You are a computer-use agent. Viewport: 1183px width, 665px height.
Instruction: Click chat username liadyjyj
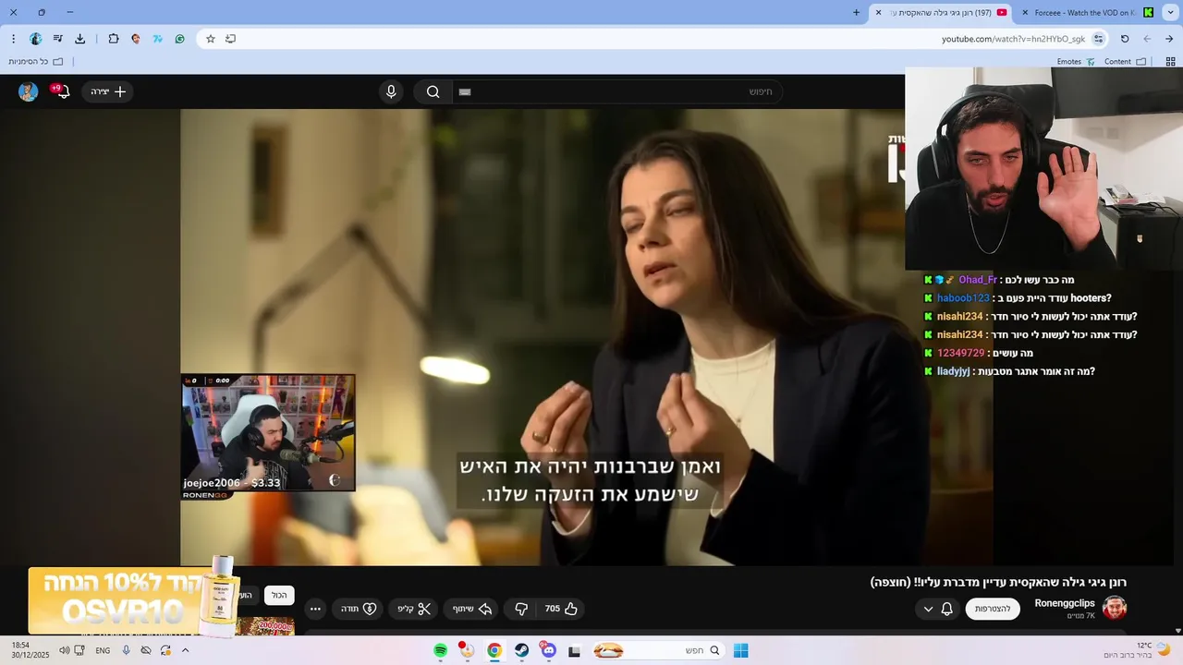point(953,371)
